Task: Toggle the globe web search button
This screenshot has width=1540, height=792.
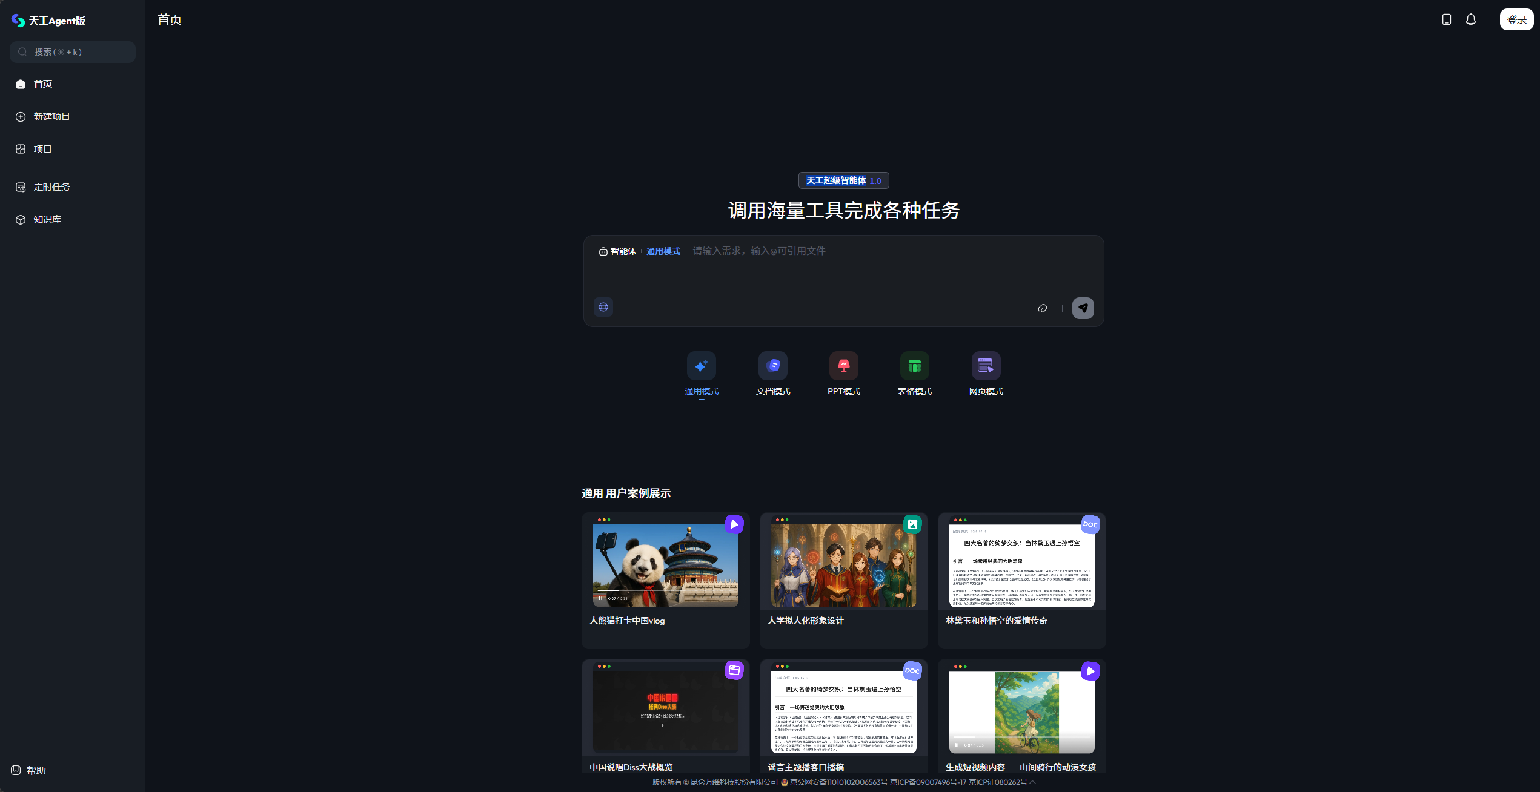Action: click(x=603, y=307)
